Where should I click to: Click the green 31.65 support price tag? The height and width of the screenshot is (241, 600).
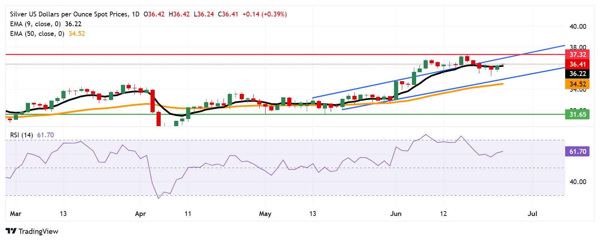click(577, 115)
